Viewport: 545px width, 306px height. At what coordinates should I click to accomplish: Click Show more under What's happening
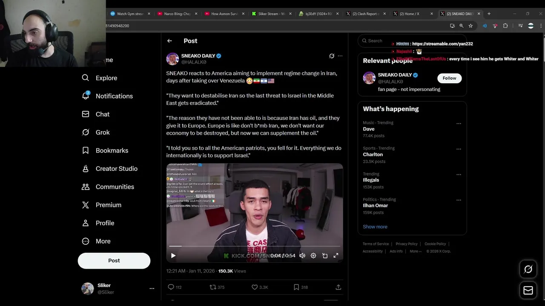375,227
